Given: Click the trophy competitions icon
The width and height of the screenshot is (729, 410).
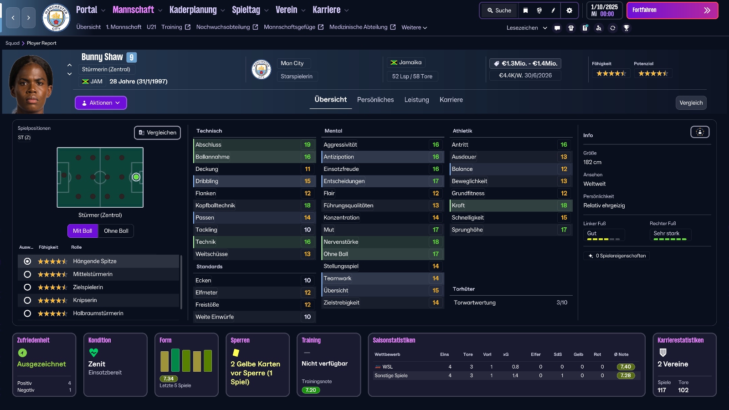Looking at the screenshot, I should point(627,28).
